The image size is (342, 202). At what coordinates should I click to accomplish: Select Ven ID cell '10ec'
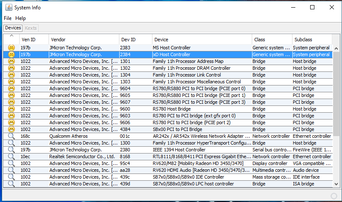point(34,156)
